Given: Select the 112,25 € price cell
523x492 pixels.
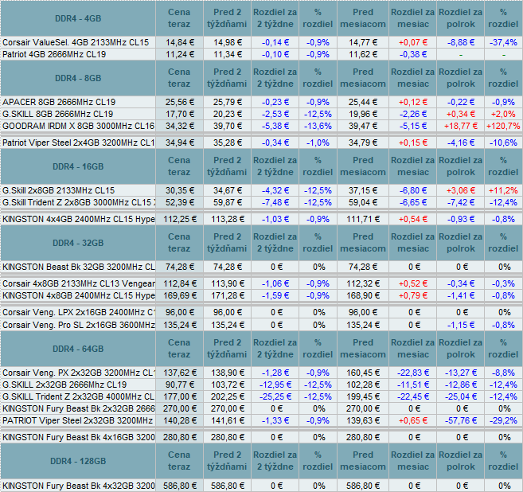Looking at the screenshot, I should pyautogui.click(x=179, y=219).
